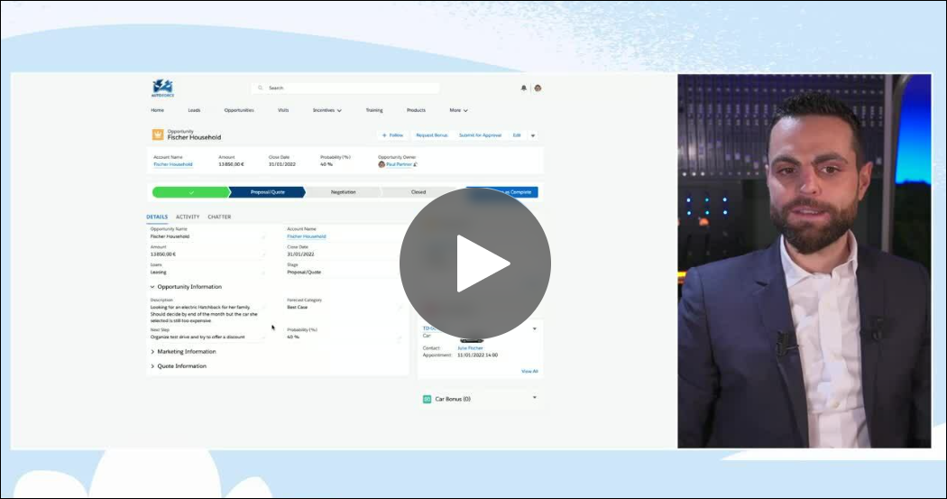
Task: Switch to the Chatter tab
Action: (219, 217)
